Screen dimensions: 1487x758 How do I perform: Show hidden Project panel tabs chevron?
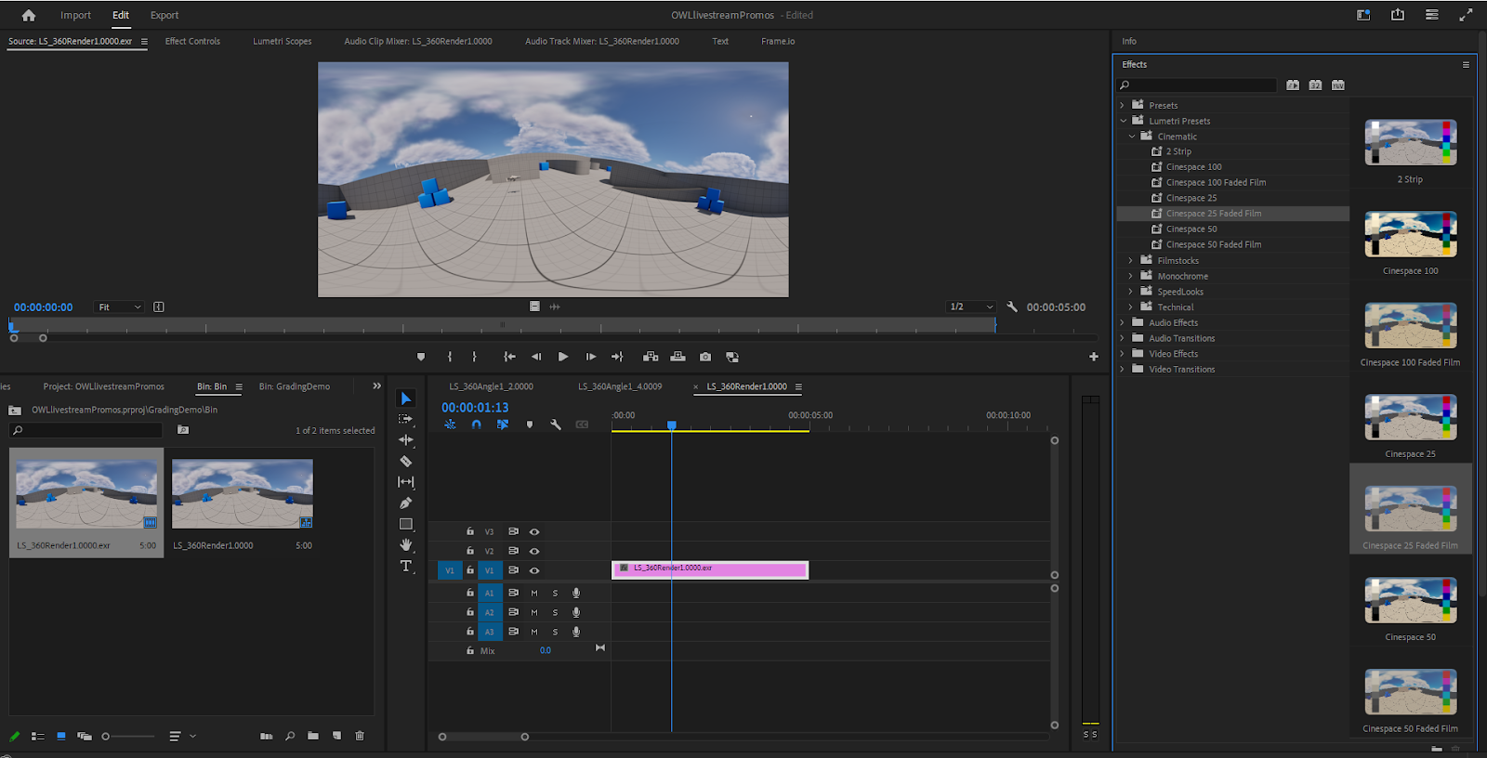(376, 386)
